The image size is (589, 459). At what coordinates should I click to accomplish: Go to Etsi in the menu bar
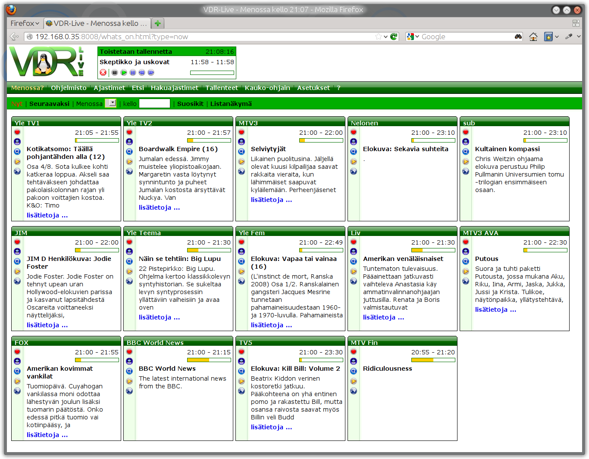click(138, 88)
